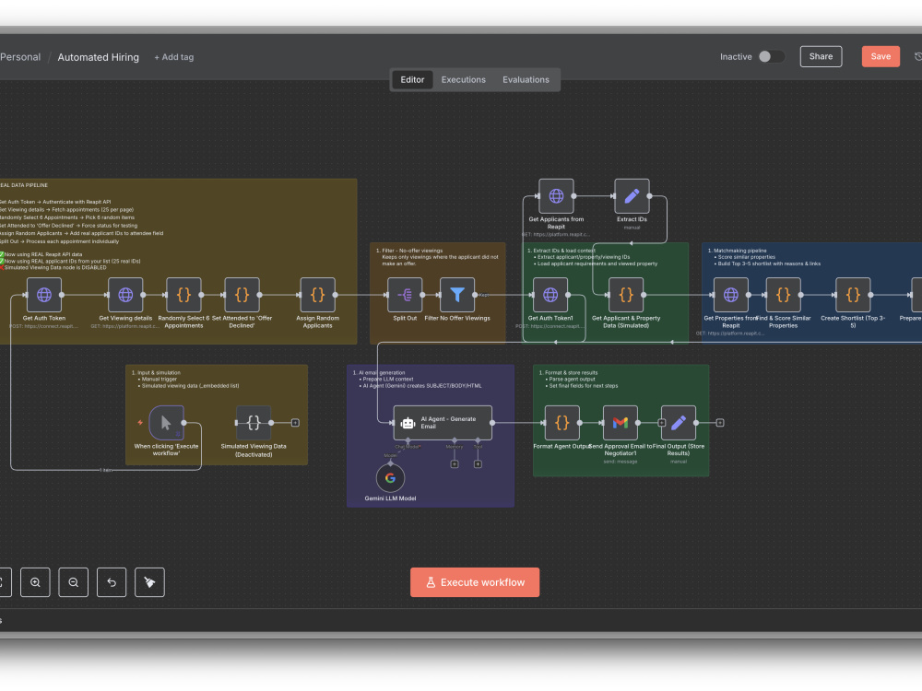
Task: Open the Extract IDs edit node
Action: tap(632, 196)
